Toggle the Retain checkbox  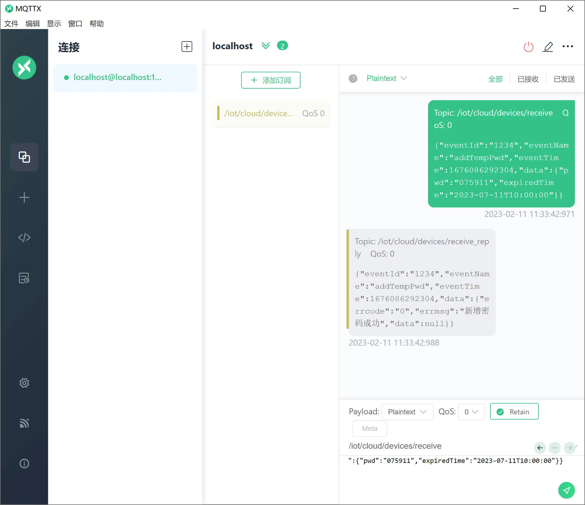(x=514, y=412)
